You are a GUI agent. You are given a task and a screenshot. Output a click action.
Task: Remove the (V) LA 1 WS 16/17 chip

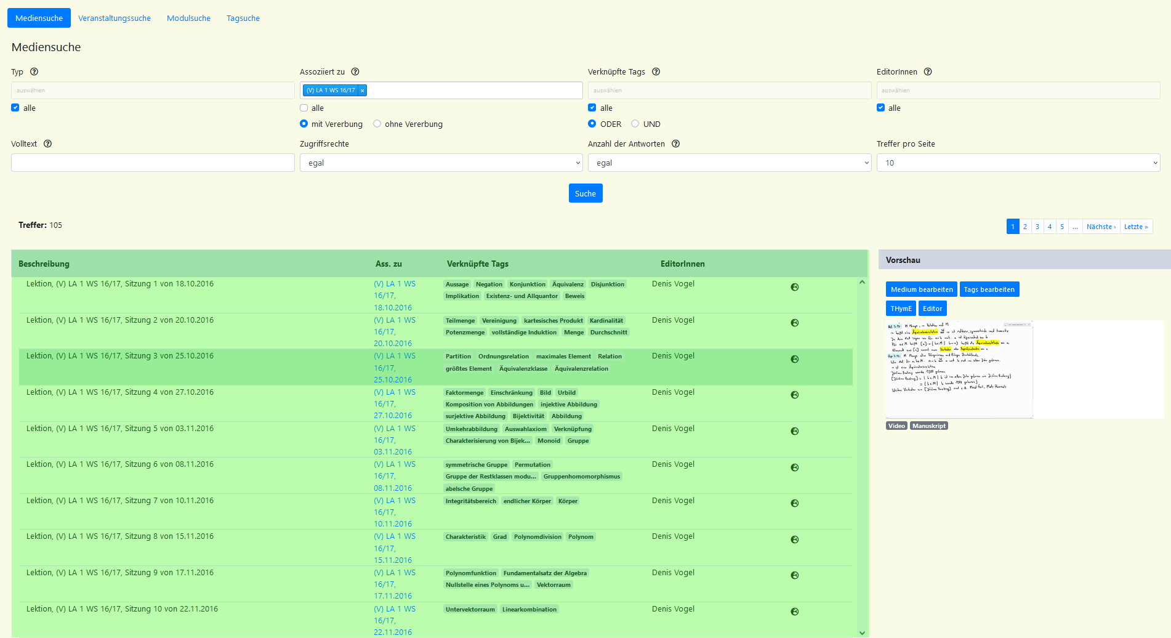(x=363, y=91)
